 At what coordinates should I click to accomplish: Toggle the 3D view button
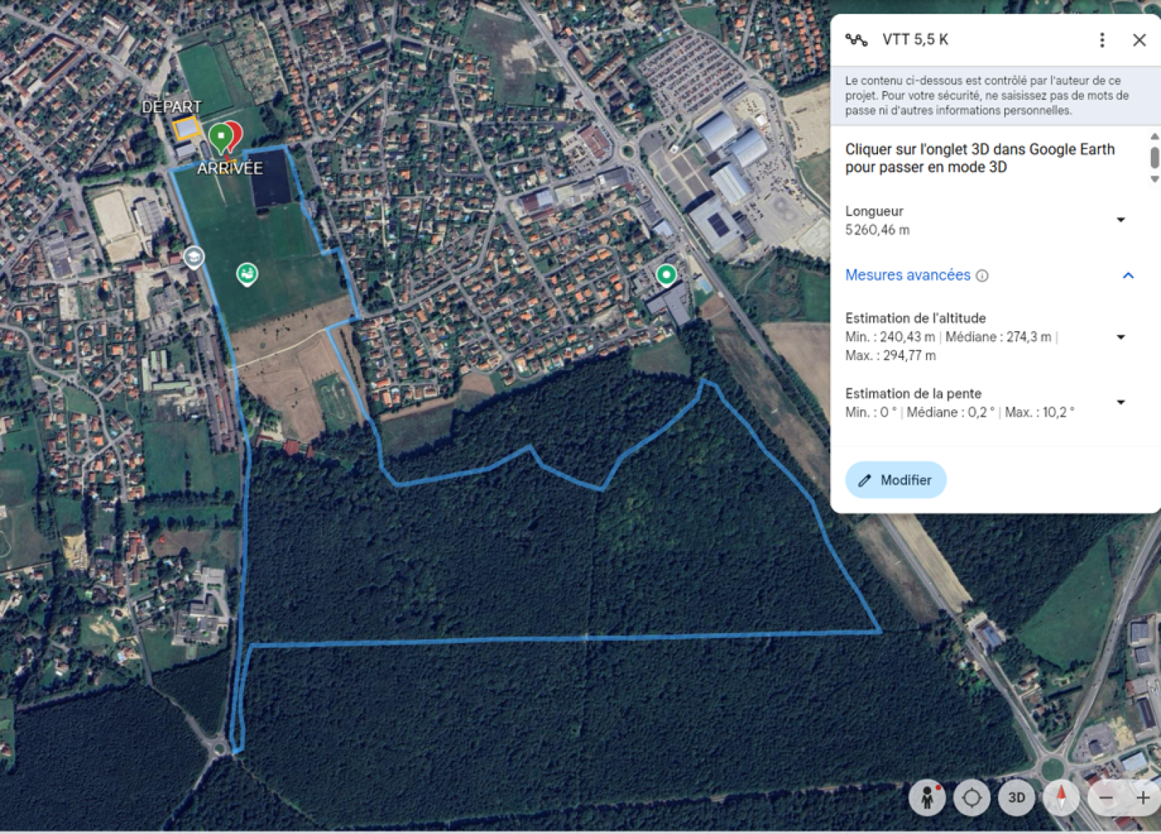tap(1017, 798)
